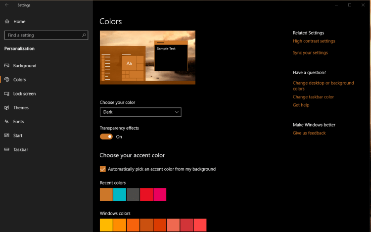The width and height of the screenshot is (371, 232).
Task: Click the Fonts icon in sidebar
Action: 7,122
